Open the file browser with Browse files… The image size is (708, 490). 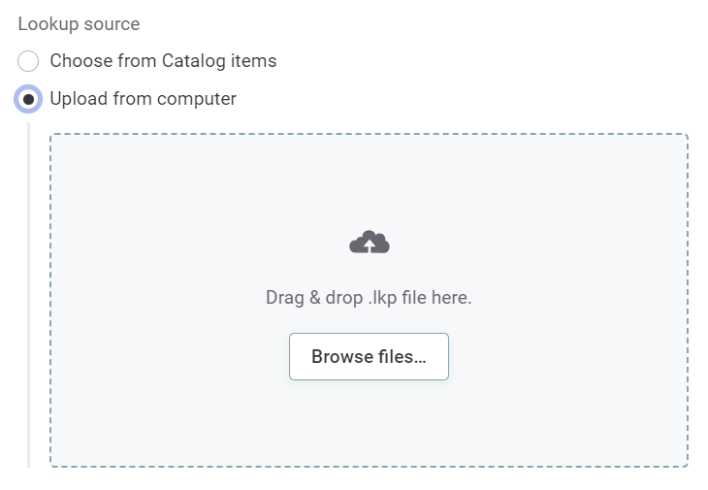pos(369,357)
